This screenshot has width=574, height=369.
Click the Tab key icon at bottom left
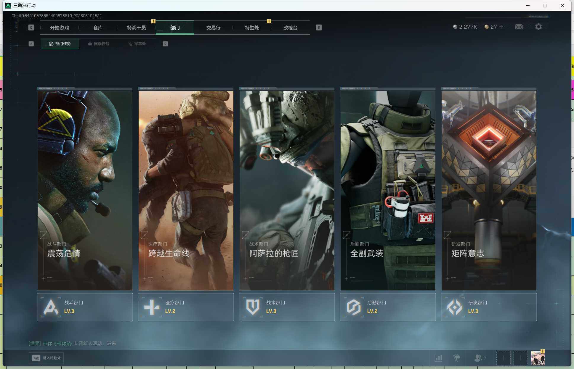pos(36,358)
